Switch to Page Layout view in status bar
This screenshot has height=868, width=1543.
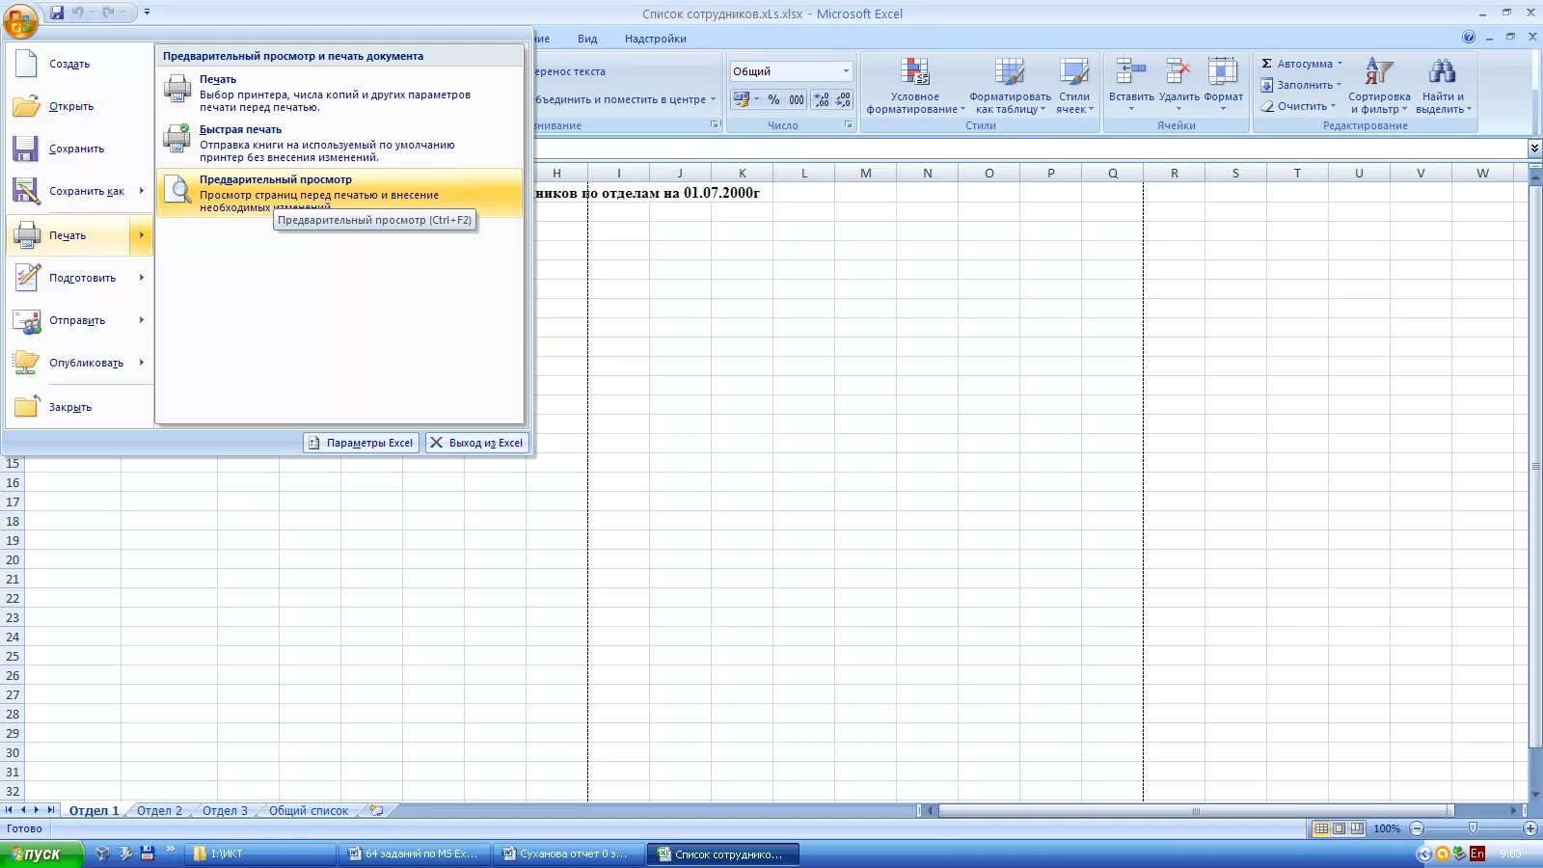[x=1339, y=828]
